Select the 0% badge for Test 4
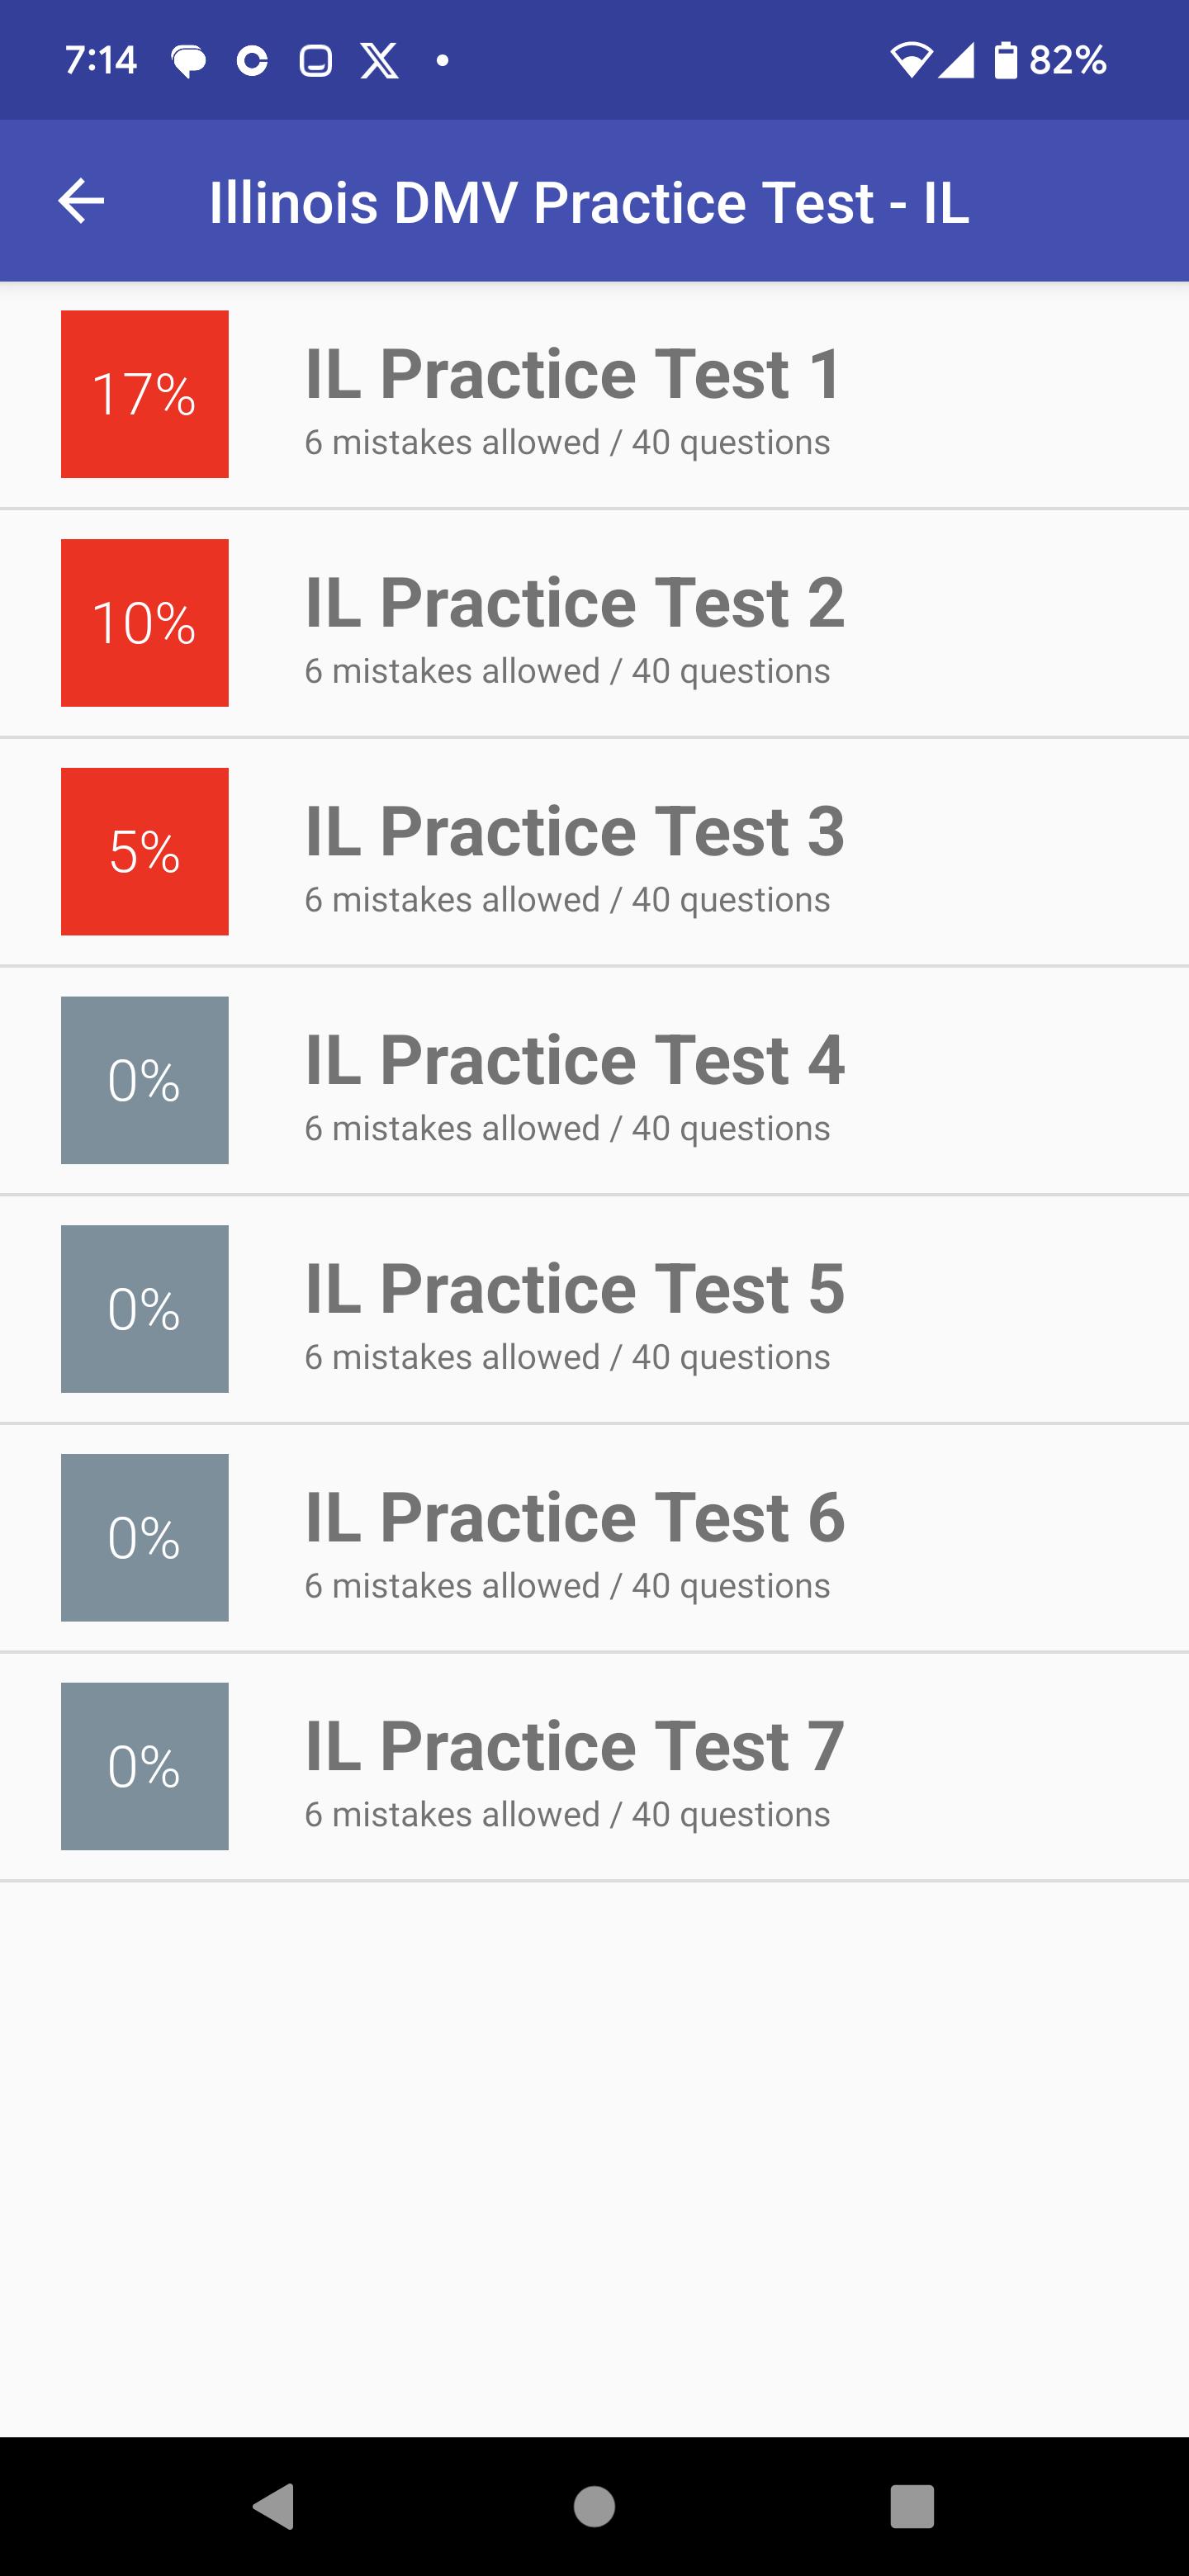The height and width of the screenshot is (2576, 1189). click(145, 1080)
